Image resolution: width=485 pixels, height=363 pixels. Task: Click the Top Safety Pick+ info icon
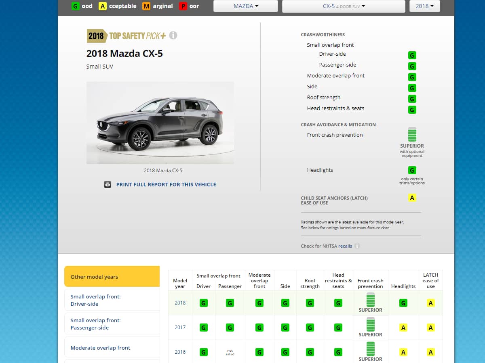[x=173, y=35]
